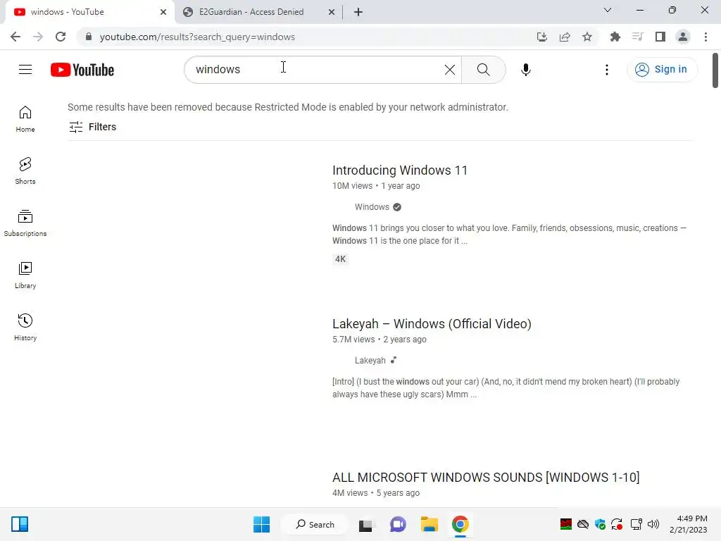Image resolution: width=721 pixels, height=541 pixels.
Task: Open ALL MICROSOFT WINDOWS SOUNDS video
Action: point(486,478)
